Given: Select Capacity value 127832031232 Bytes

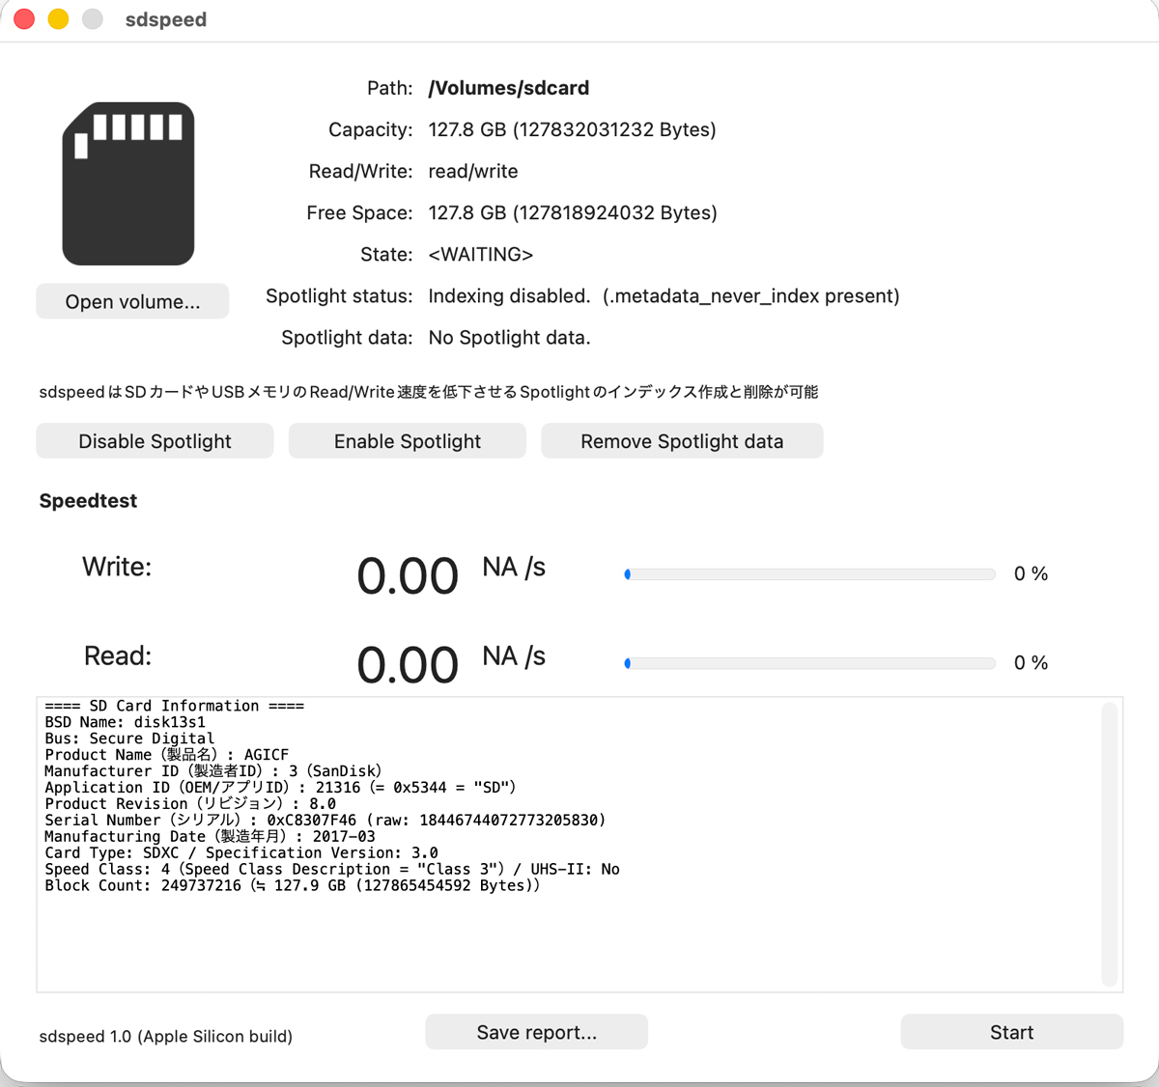Looking at the screenshot, I should 573,129.
